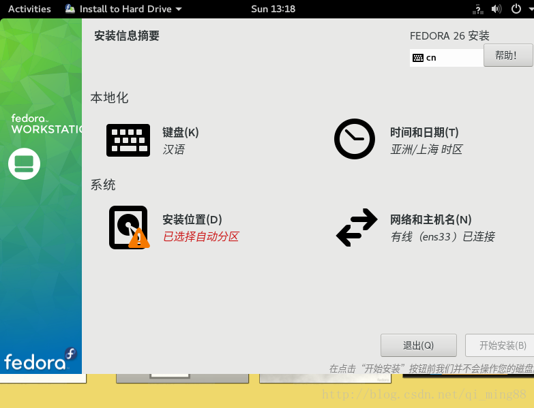Click the network status icon in top bar
This screenshot has height=408, width=534.
[478, 9]
